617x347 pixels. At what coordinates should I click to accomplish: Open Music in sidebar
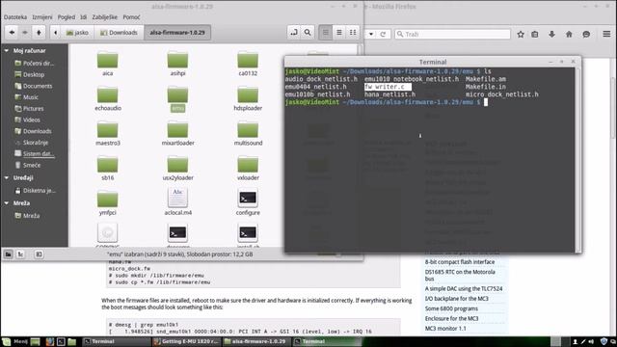coord(27,97)
